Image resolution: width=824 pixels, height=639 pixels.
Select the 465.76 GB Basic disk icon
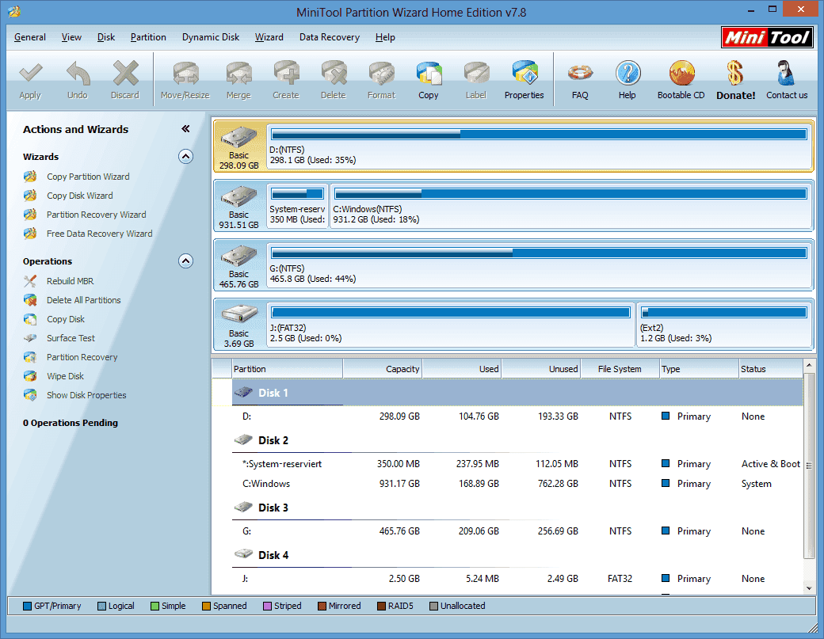click(239, 256)
